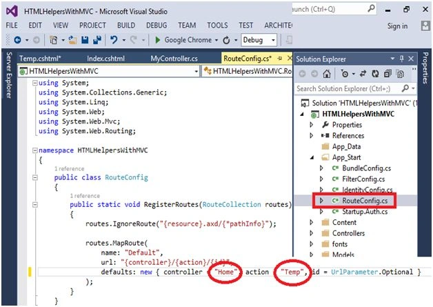Screen dimensions: 433x307
Task: Expand the References node
Action: click(x=312, y=135)
